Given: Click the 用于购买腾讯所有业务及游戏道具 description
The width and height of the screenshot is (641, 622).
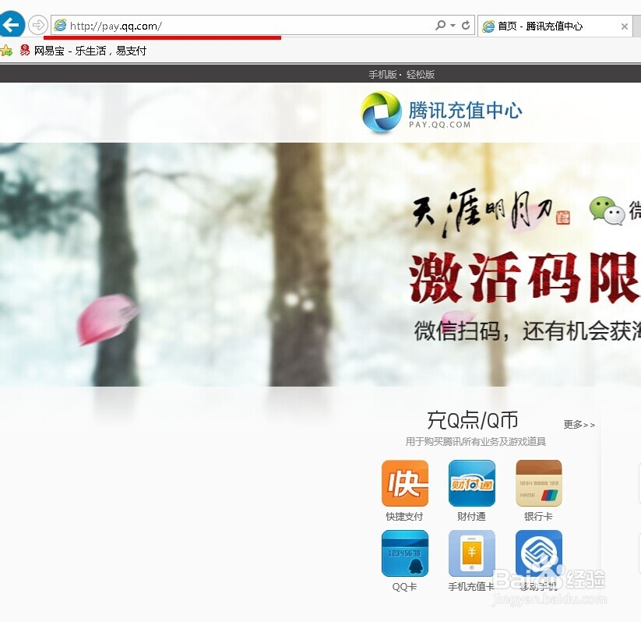Looking at the screenshot, I should (475, 441).
